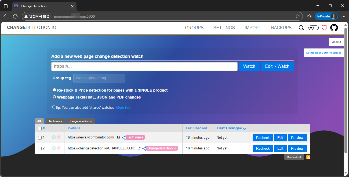349x177 pixels.
Task: Click the Watch button
Action: pyautogui.click(x=249, y=66)
